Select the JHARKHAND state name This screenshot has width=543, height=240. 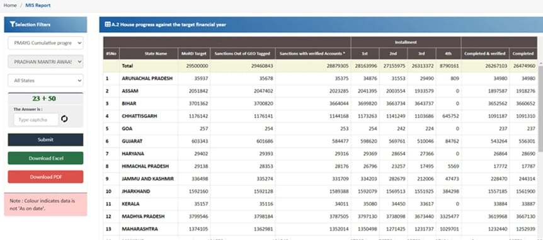pyautogui.click(x=136, y=191)
